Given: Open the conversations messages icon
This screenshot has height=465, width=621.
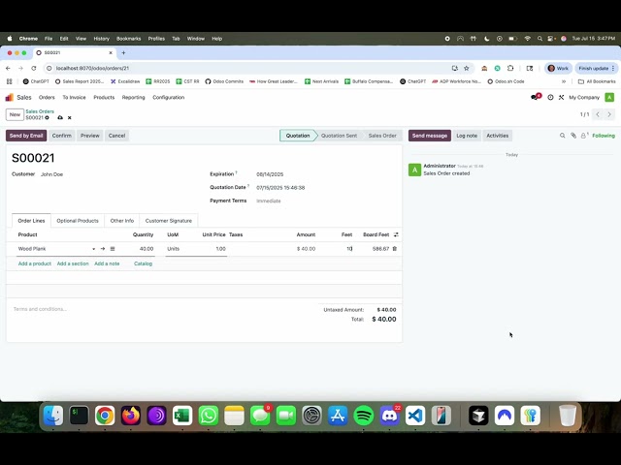Looking at the screenshot, I should click(536, 97).
